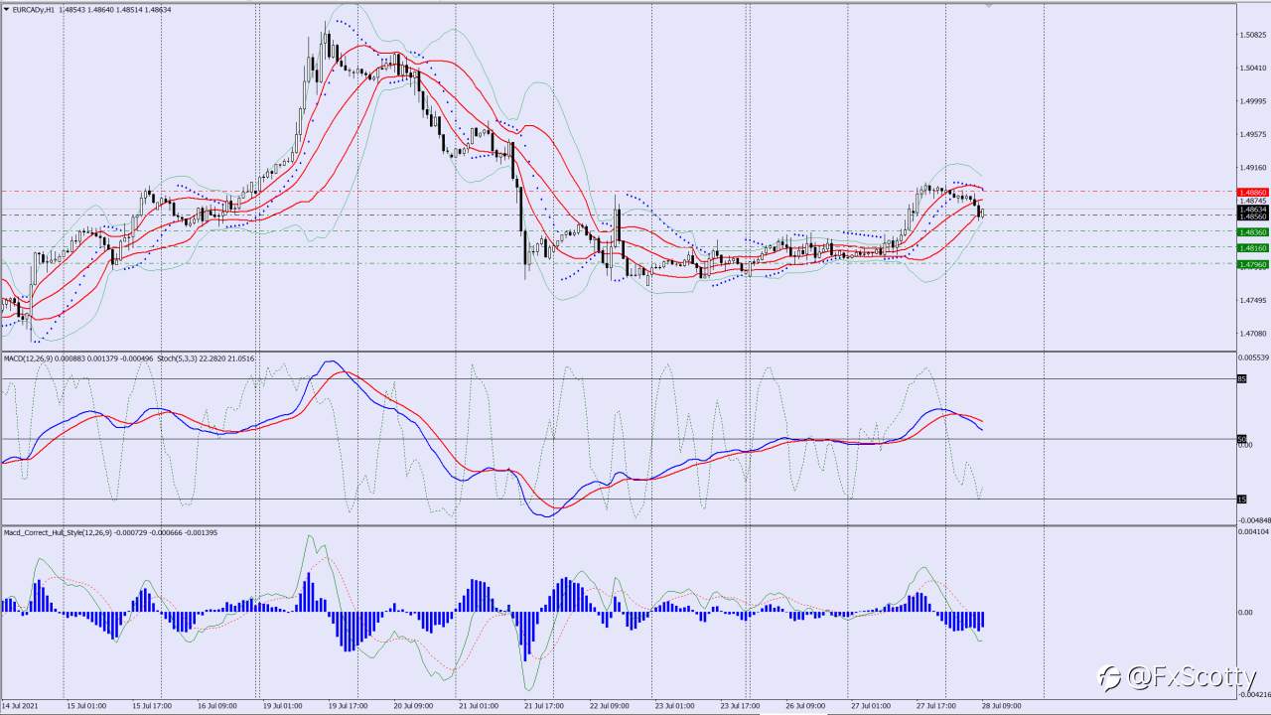The image size is (1271, 715).
Task: Select the MACD(12,26,9) indicator label
Action: pos(30,357)
